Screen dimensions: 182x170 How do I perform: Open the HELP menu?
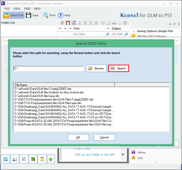click(x=37, y=9)
